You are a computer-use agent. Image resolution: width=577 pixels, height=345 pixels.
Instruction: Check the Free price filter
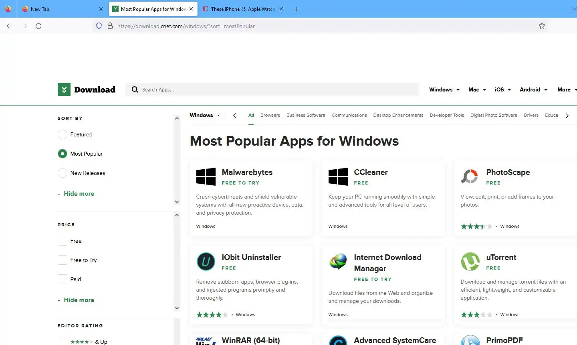click(x=63, y=241)
